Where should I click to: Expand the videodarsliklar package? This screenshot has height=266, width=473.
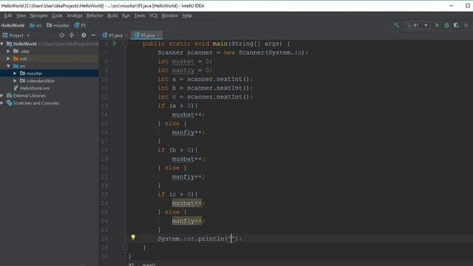[x=15, y=81]
